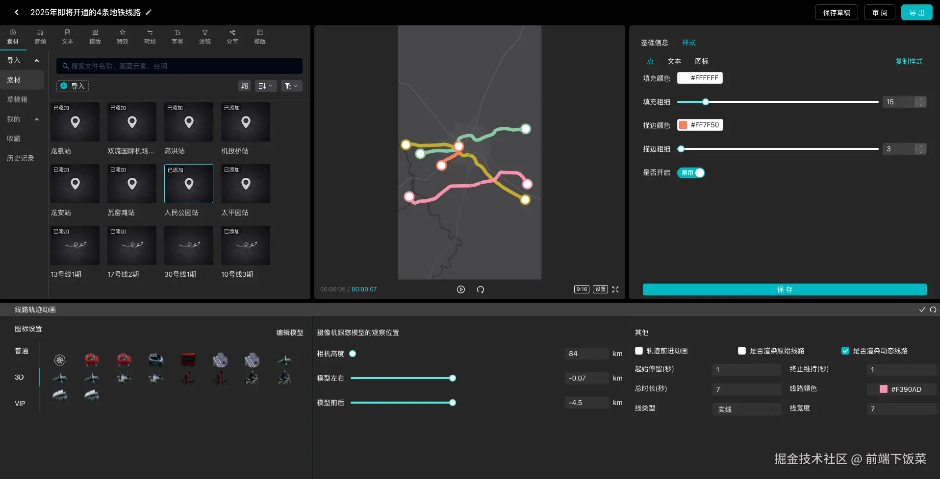Switch icon settings to VIP
This screenshot has height=479, width=940.
coord(20,404)
